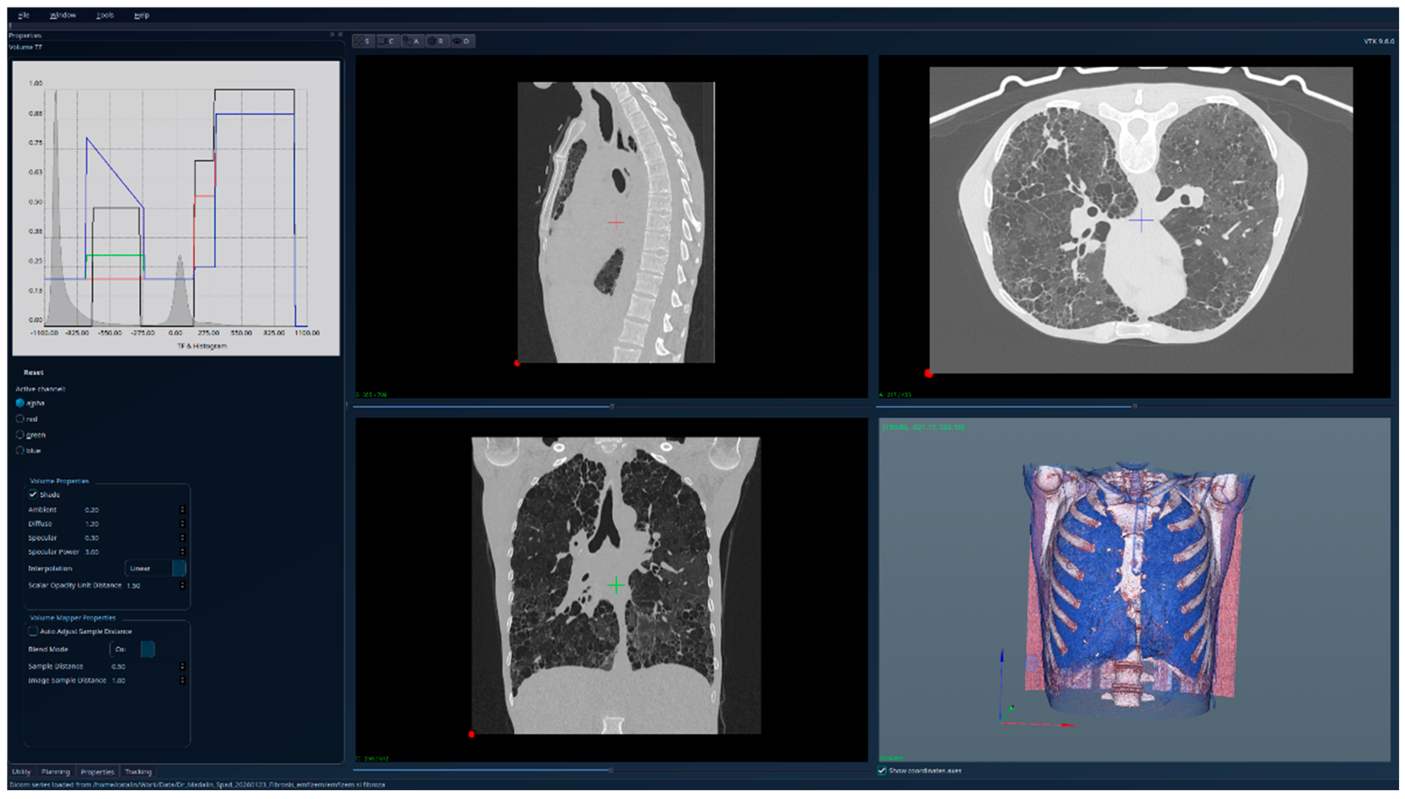Disable the Shade checkbox
This screenshot has width=1405, height=799.
pos(33,494)
